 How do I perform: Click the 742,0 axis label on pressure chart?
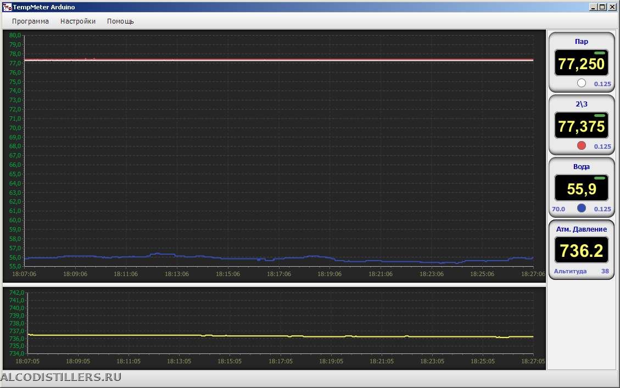[x=16, y=293]
